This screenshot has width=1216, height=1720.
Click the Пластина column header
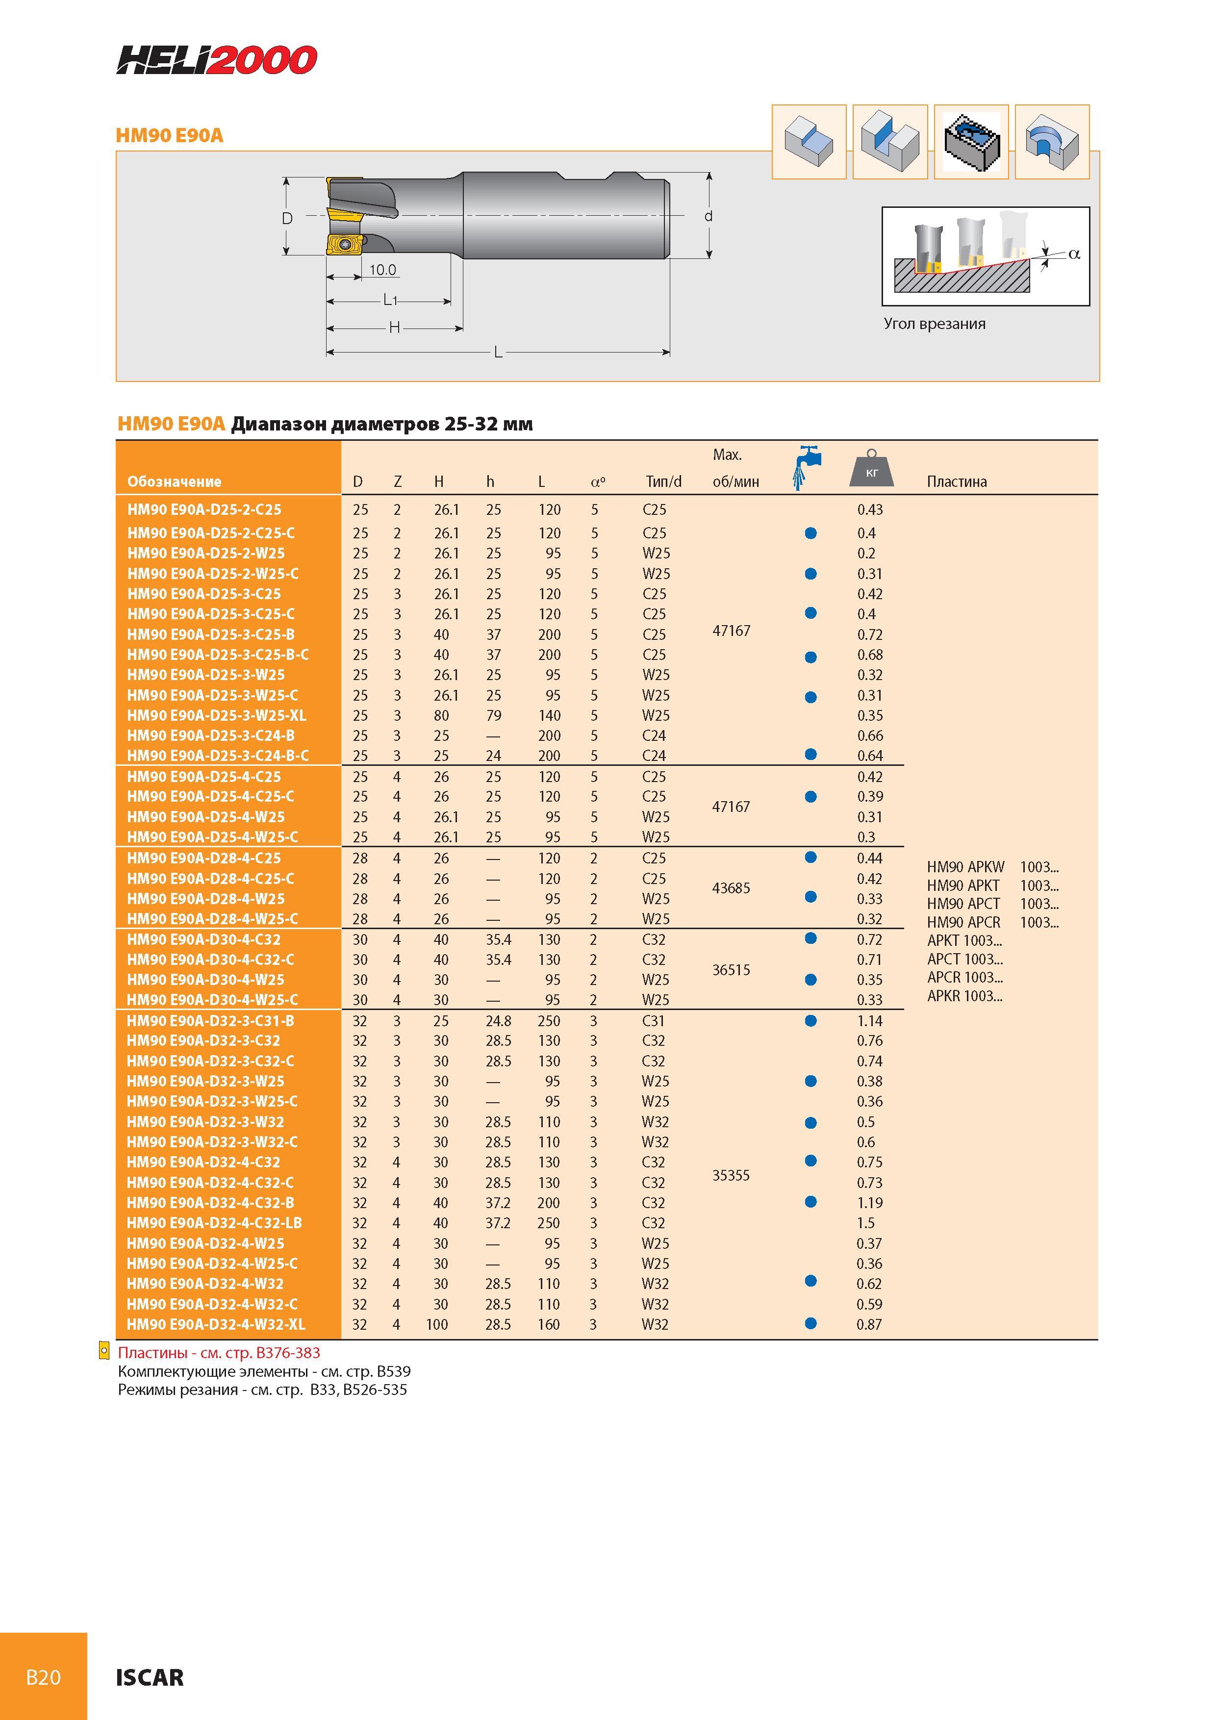(957, 481)
